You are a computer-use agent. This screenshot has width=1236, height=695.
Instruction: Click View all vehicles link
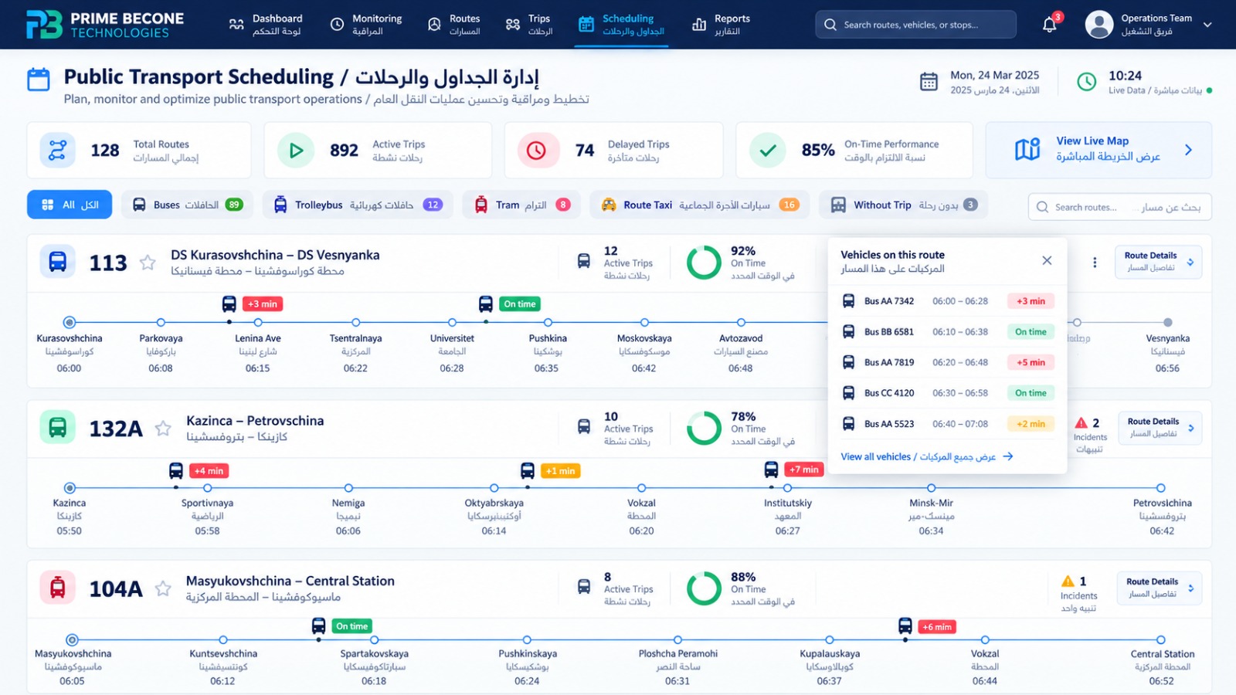click(x=926, y=456)
